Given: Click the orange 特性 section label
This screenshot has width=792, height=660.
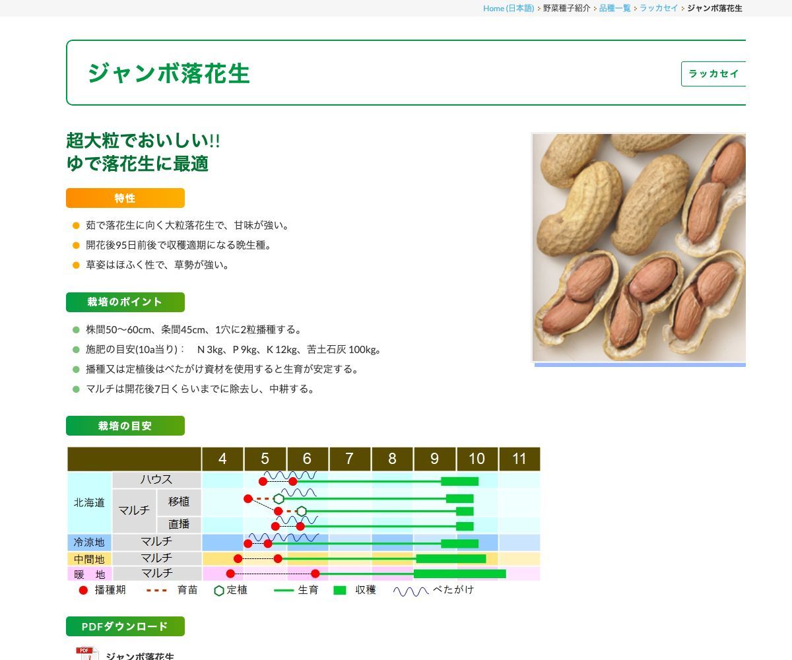Looking at the screenshot, I should (125, 198).
